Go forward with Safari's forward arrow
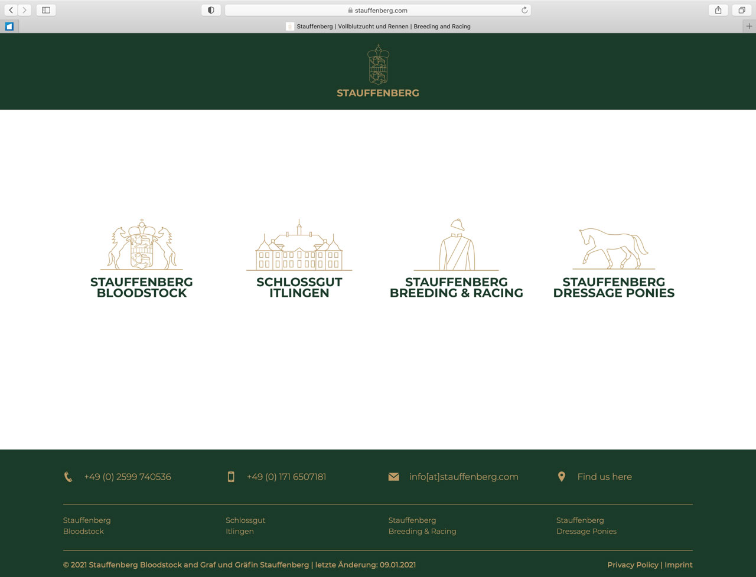Viewport: 756px width, 577px height. pyautogui.click(x=25, y=10)
